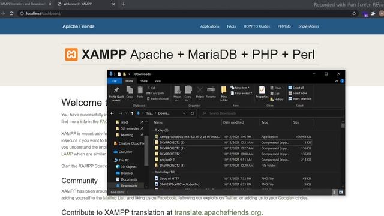Click Copy path in the ribbon
384x216 pixels.
155,94
